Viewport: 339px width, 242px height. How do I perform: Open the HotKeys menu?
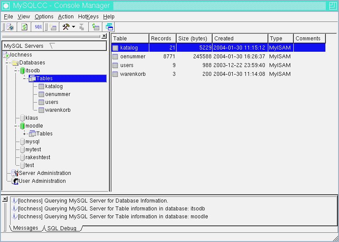pyautogui.click(x=88, y=17)
